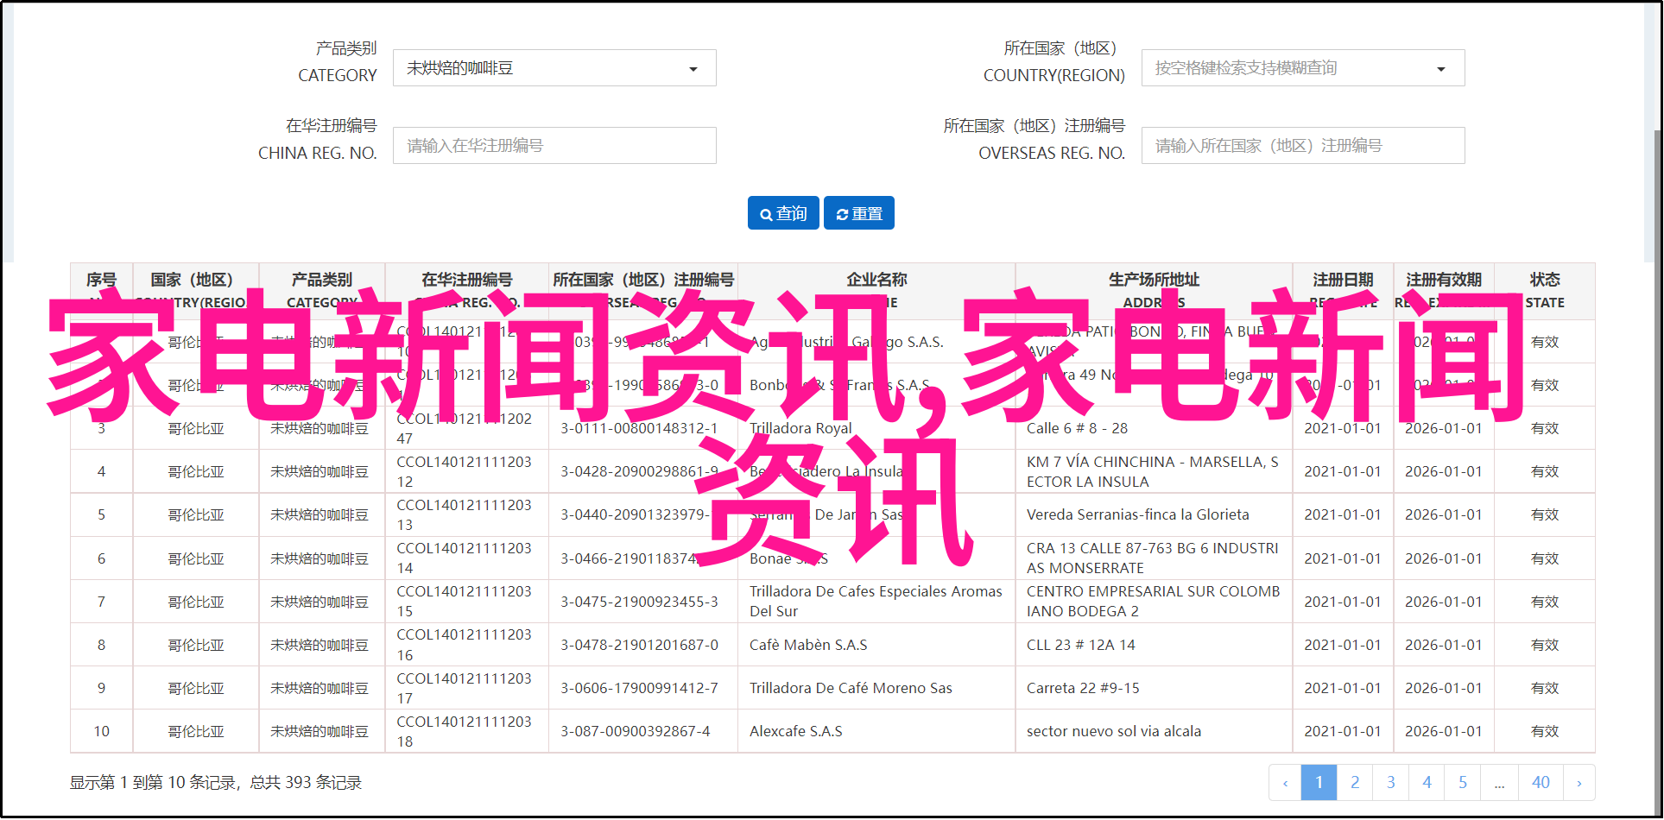Navigate to page 5 of results
The image size is (1664, 820).
(x=1463, y=783)
